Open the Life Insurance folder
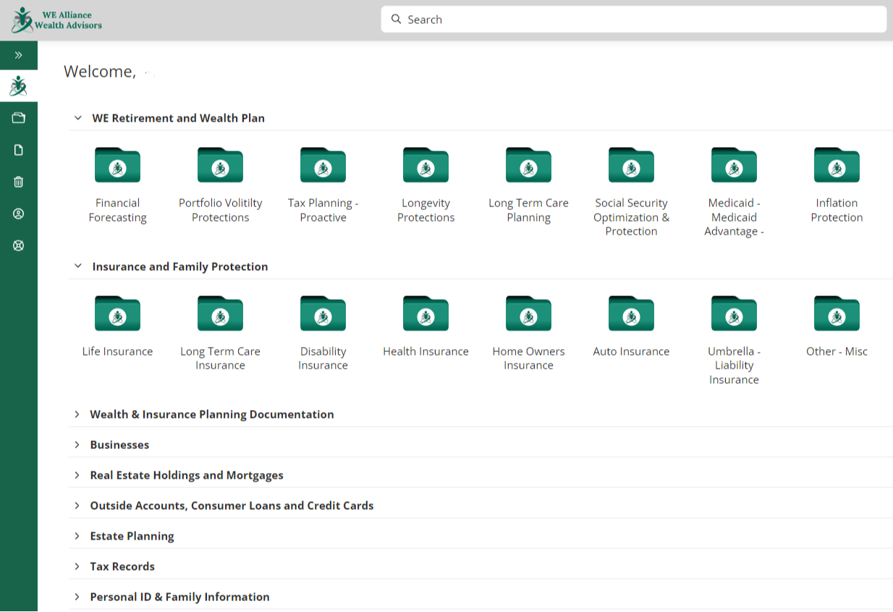 pyautogui.click(x=117, y=314)
